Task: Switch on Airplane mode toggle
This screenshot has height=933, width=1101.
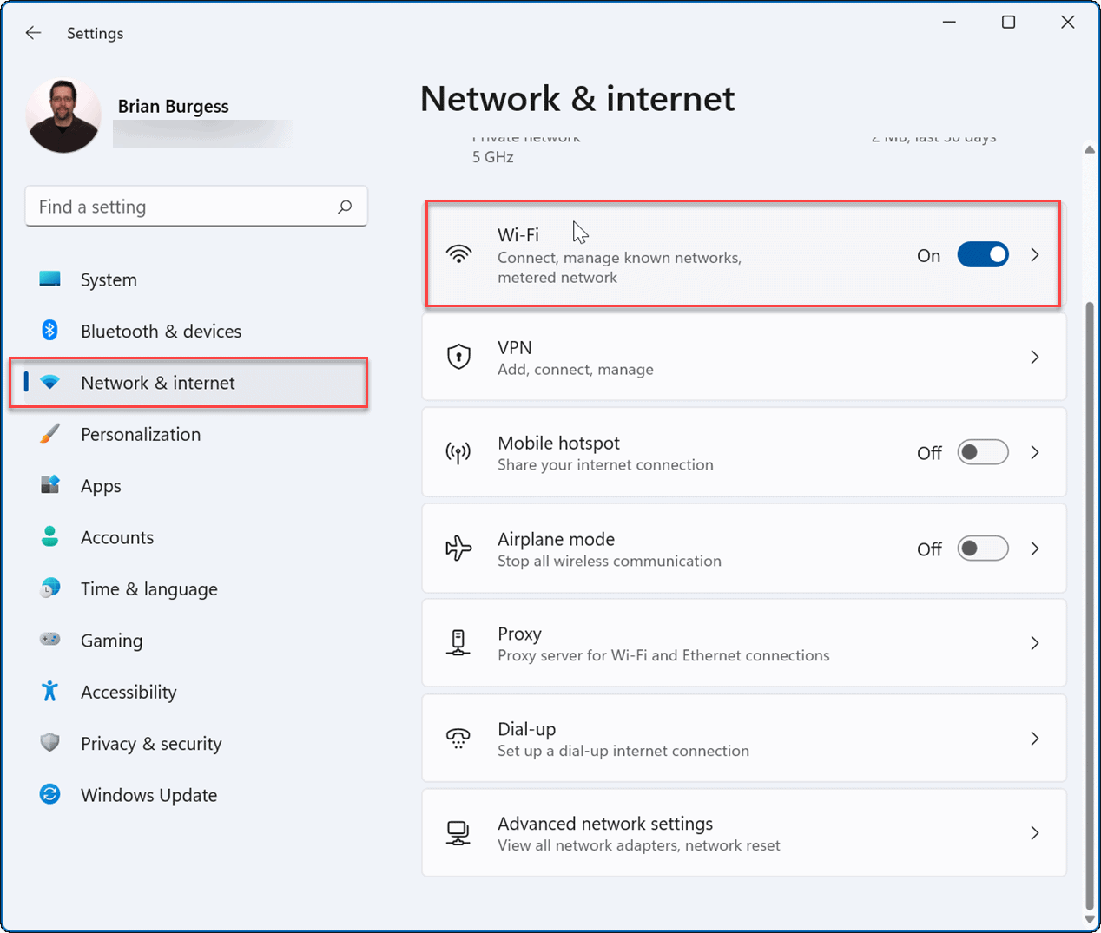Action: coord(983,549)
